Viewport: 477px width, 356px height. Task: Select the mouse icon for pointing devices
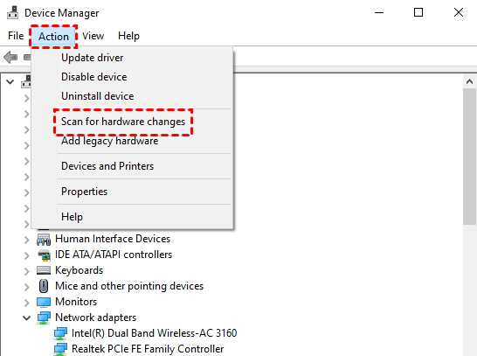[x=44, y=286]
